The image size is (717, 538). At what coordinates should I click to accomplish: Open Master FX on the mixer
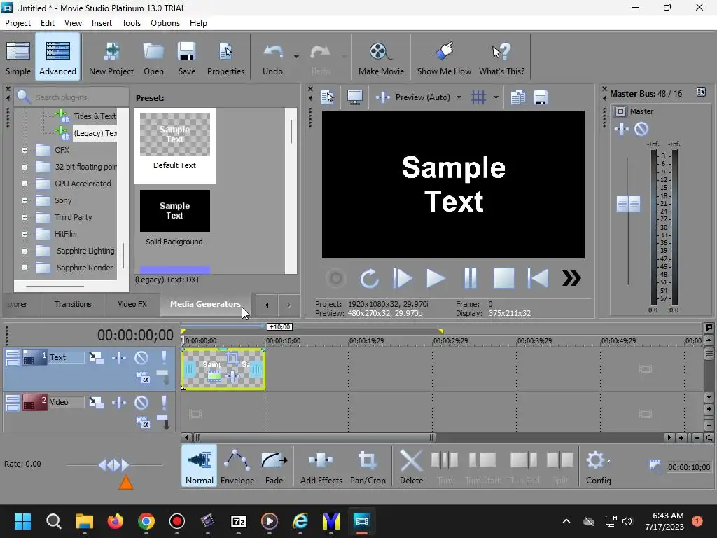coord(622,129)
